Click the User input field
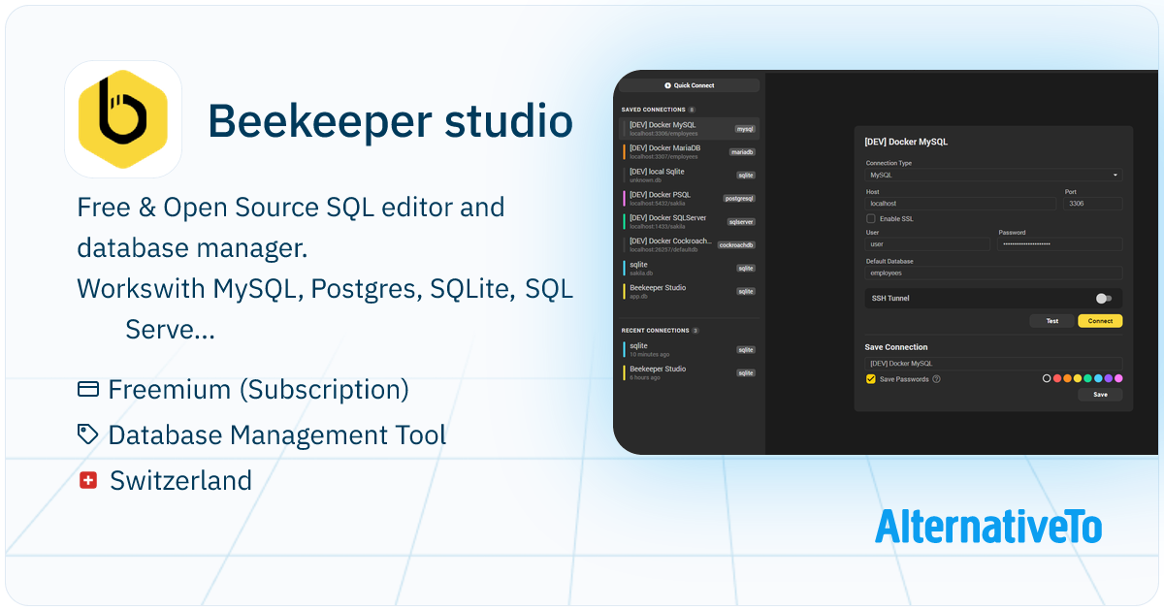 [927, 244]
